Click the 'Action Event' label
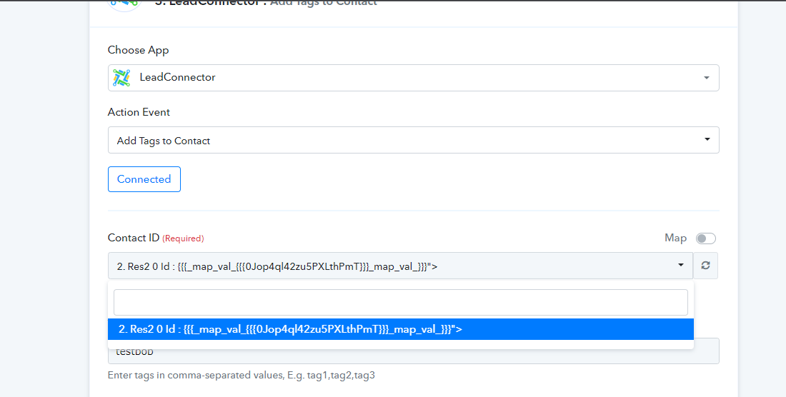The image size is (786, 397). (x=139, y=112)
